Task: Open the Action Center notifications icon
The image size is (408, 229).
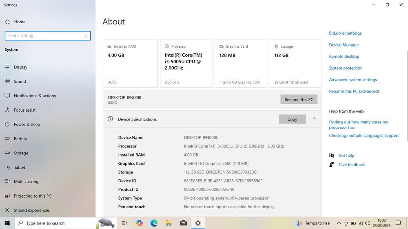Action: pos(398,223)
